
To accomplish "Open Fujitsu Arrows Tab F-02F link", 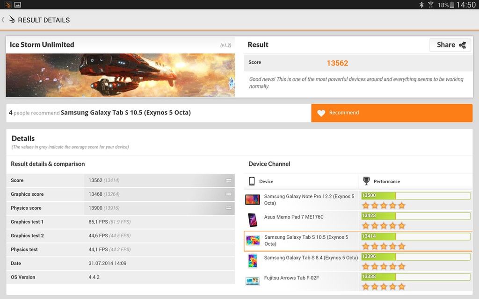I will (291, 278).
